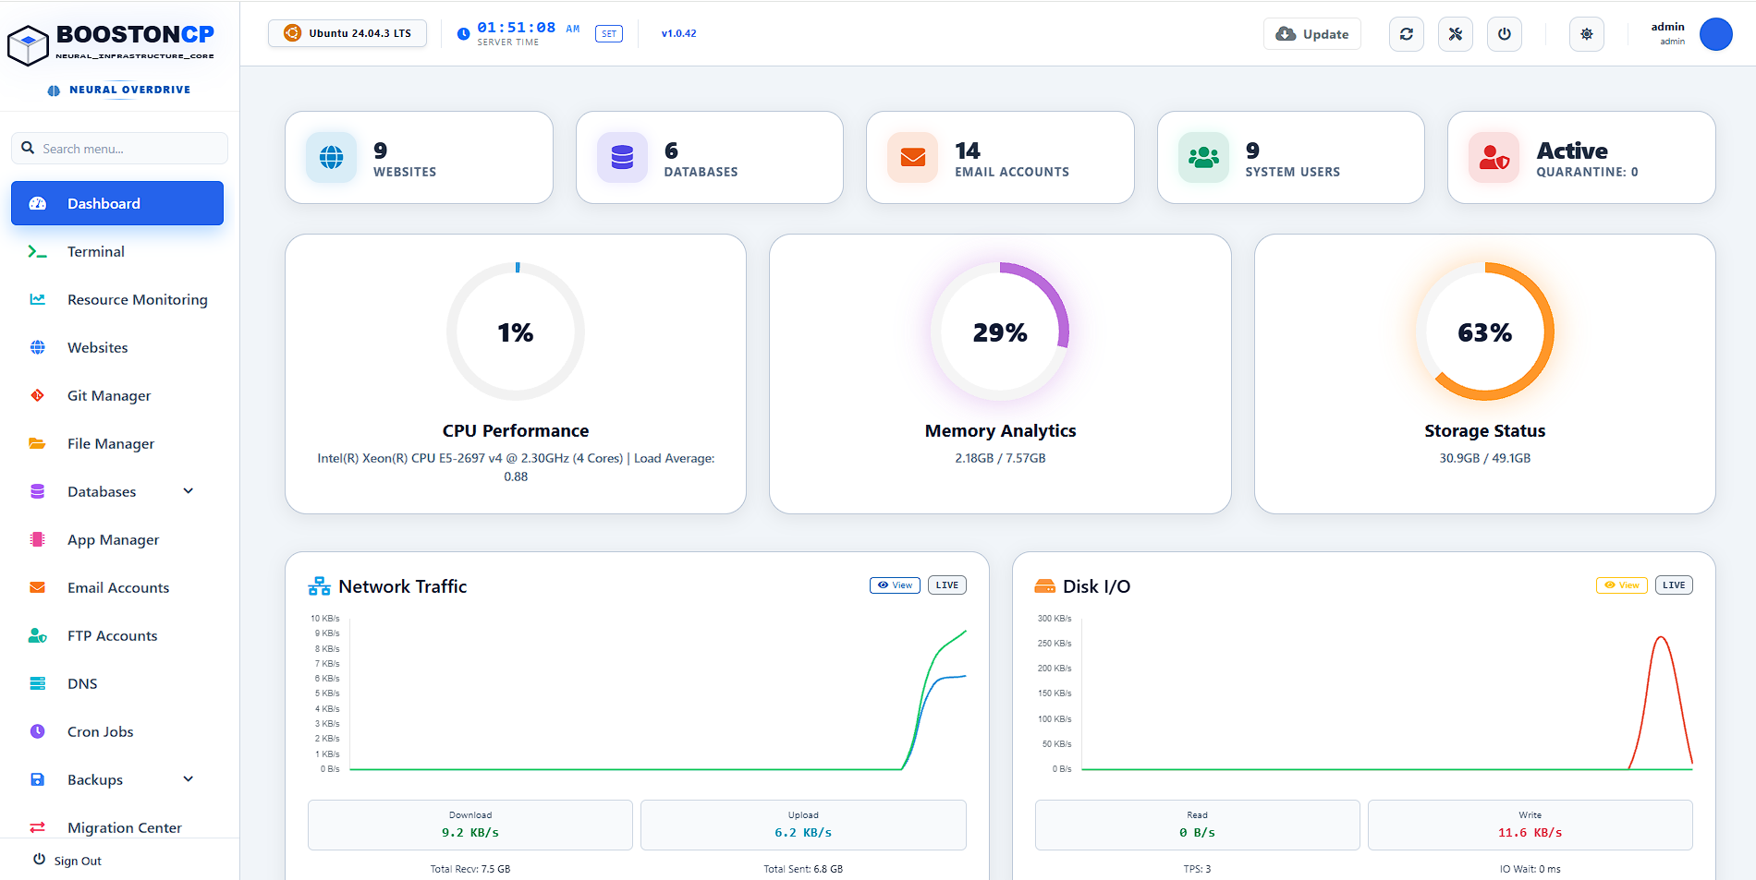Click the NEURAL OVERDRIVE label

tap(130, 90)
